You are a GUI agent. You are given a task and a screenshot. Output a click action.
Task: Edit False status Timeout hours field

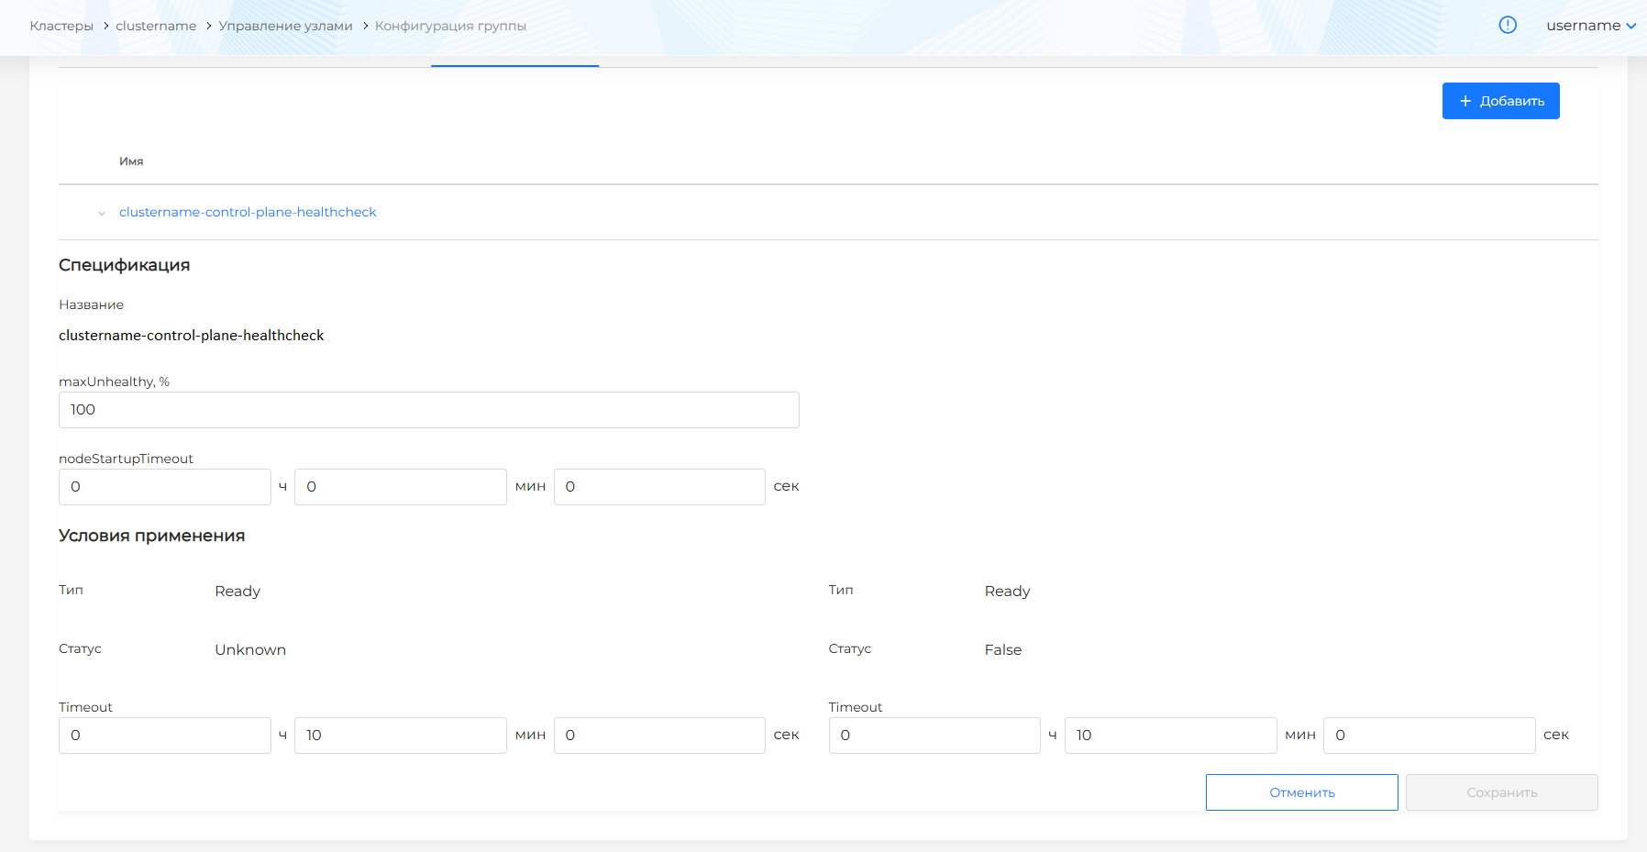tap(934, 736)
